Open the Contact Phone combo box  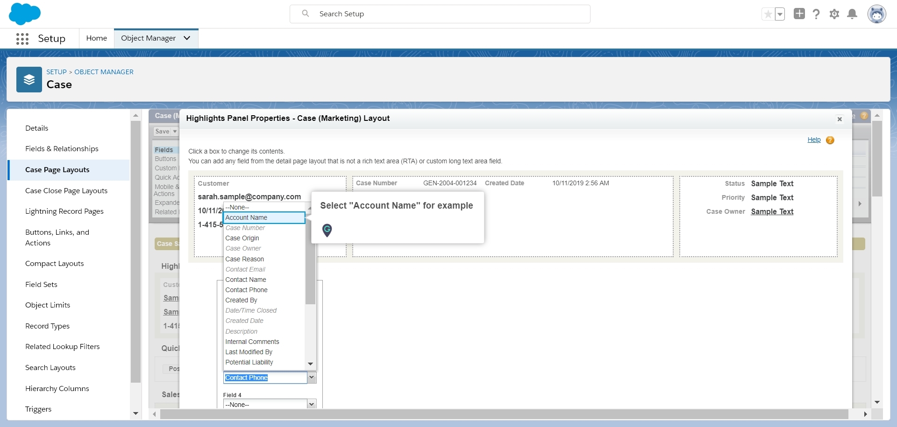270,378
